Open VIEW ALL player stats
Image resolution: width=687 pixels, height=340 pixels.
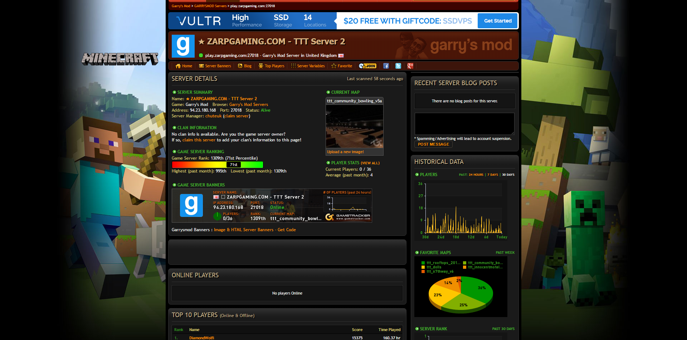coord(370,163)
